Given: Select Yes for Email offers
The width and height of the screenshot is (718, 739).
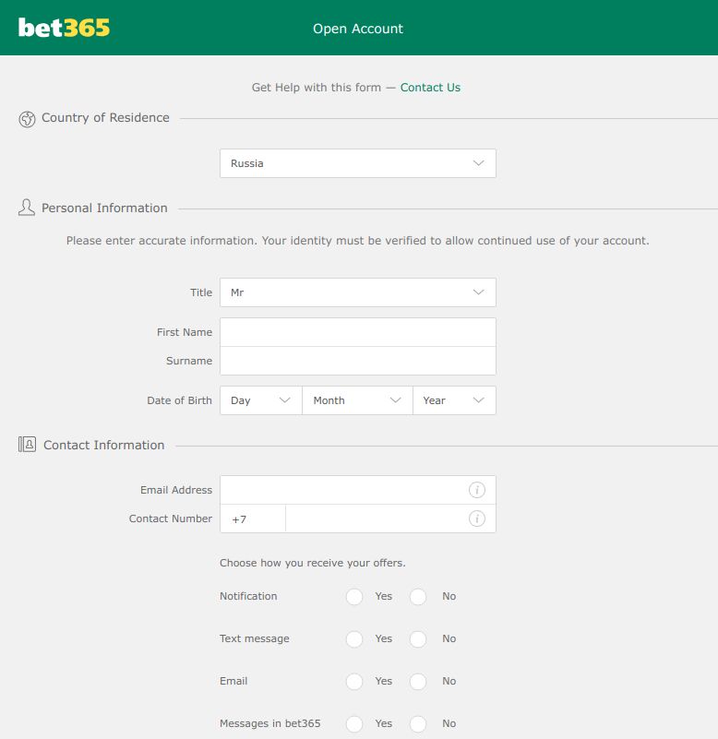Looking at the screenshot, I should click(354, 682).
